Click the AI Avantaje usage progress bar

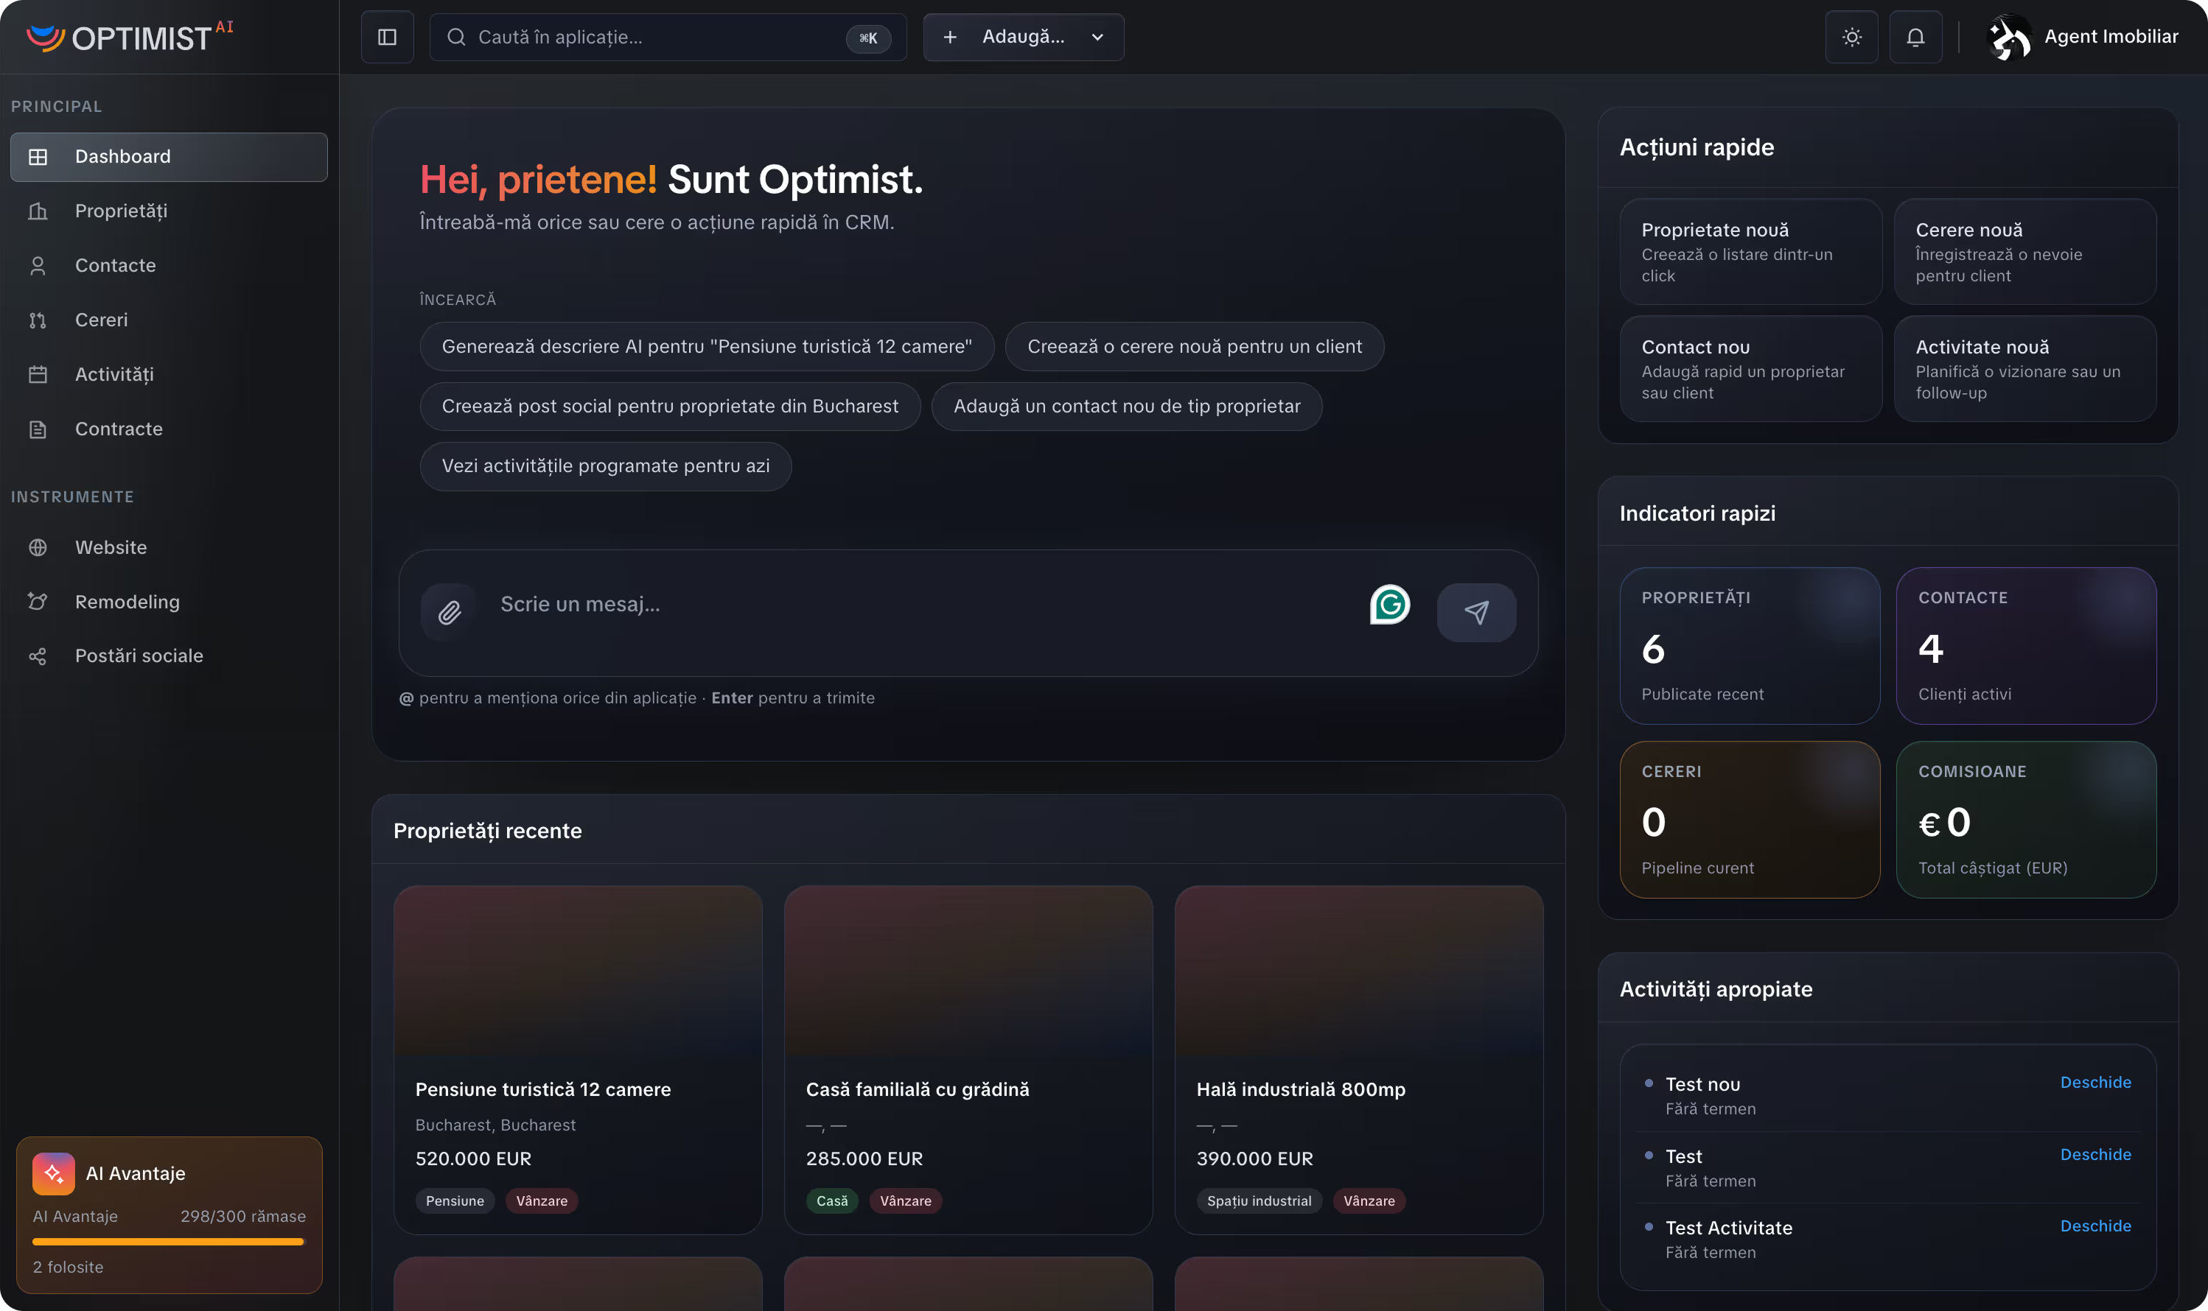169,1241
